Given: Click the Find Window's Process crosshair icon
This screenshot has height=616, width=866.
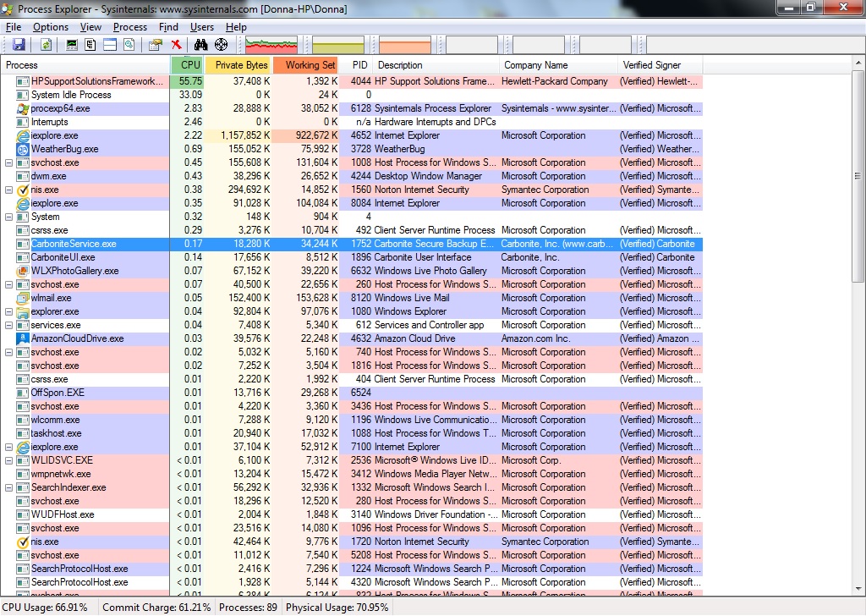Looking at the screenshot, I should point(221,45).
